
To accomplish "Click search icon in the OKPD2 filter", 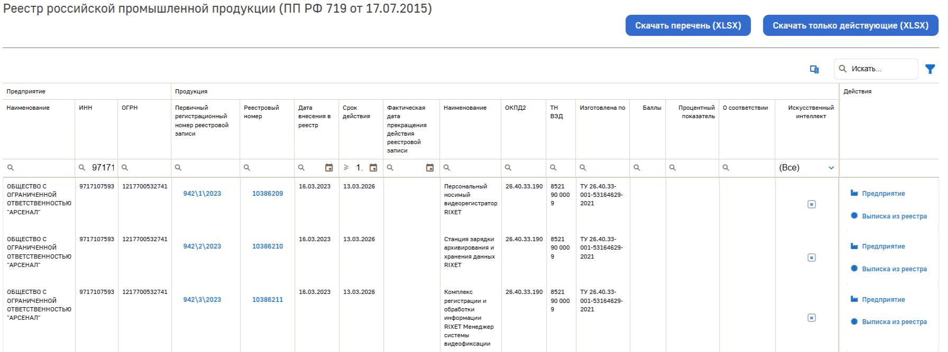I will pyautogui.click(x=508, y=168).
